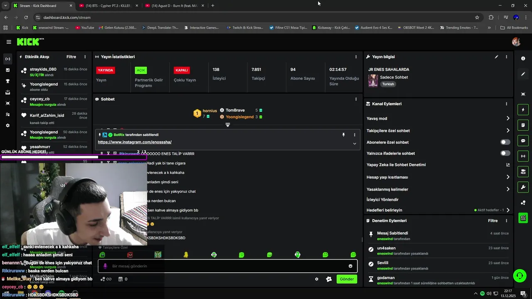Edit stream info with the pencil icon
Screen dimensions: 532x299
(x=496, y=57)
